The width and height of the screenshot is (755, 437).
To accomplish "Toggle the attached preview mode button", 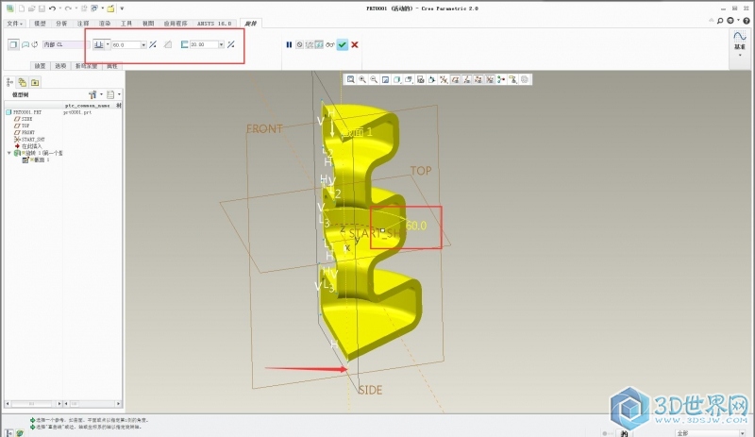I will pos(319,44).
